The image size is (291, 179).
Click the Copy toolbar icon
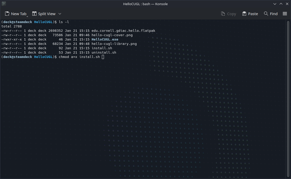pyautogui.click(x=223, y=14)
